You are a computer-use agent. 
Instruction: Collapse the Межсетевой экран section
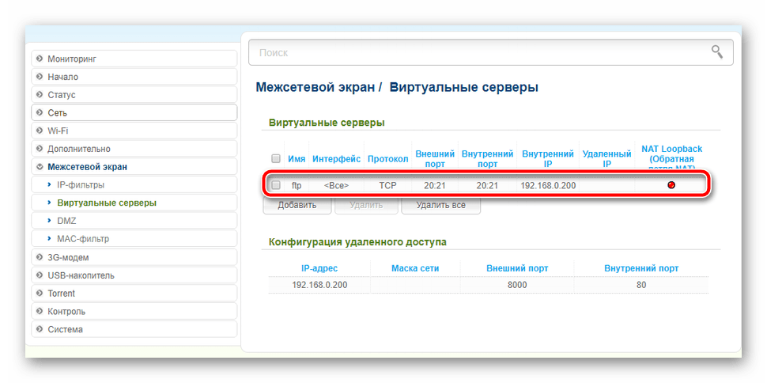40,167
